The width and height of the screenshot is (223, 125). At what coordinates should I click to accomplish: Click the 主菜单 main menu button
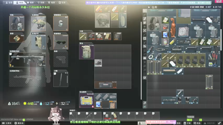pos(6,123)
